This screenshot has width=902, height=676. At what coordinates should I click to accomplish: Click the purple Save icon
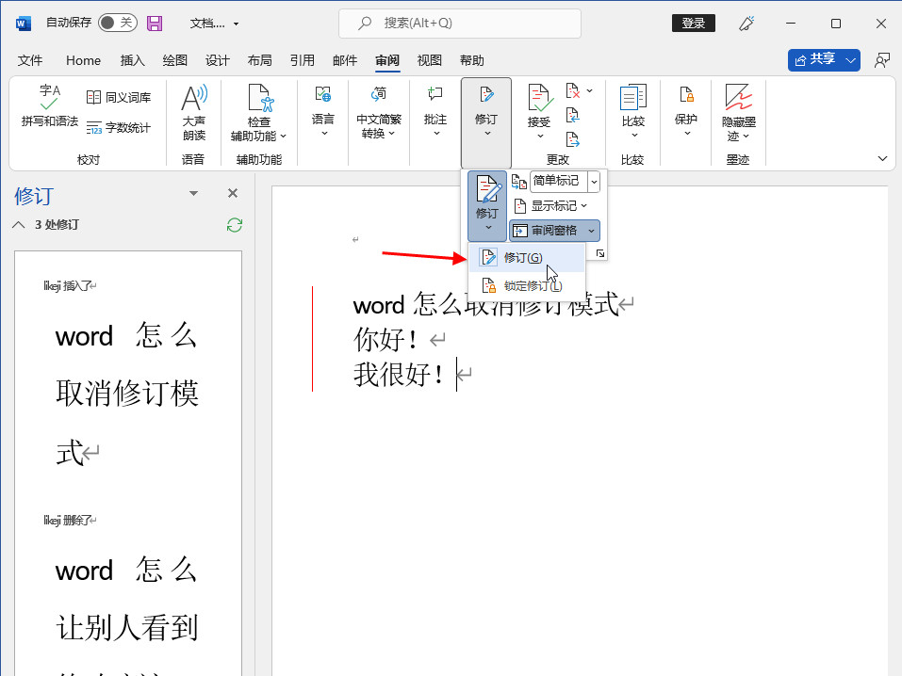pyautogui.click(x=155, y=23)
